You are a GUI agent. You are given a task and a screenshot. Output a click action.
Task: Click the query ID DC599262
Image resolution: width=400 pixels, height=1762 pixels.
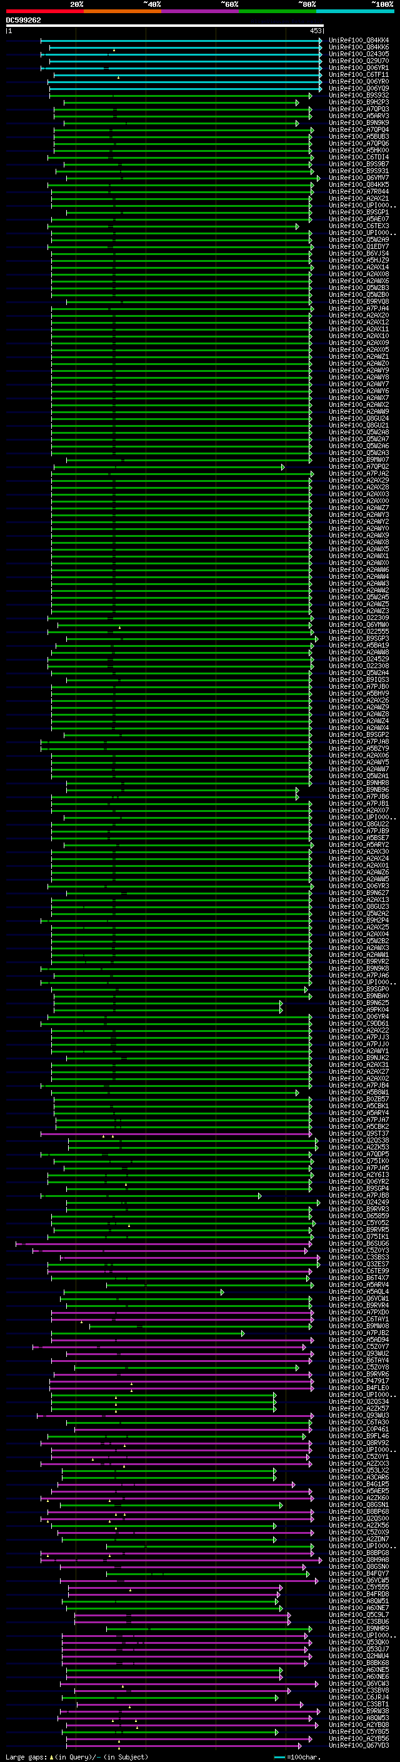coord(24,21)
